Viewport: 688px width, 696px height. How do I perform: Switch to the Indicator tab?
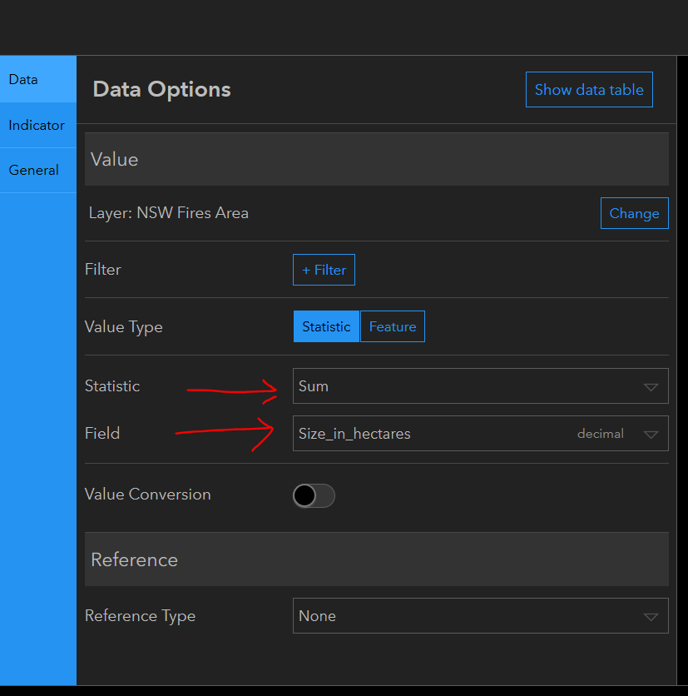coord(37,126)
